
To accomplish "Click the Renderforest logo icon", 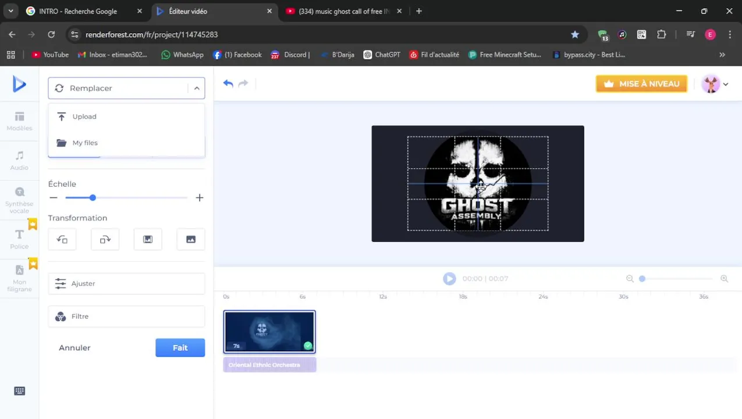I will [19, 84].
